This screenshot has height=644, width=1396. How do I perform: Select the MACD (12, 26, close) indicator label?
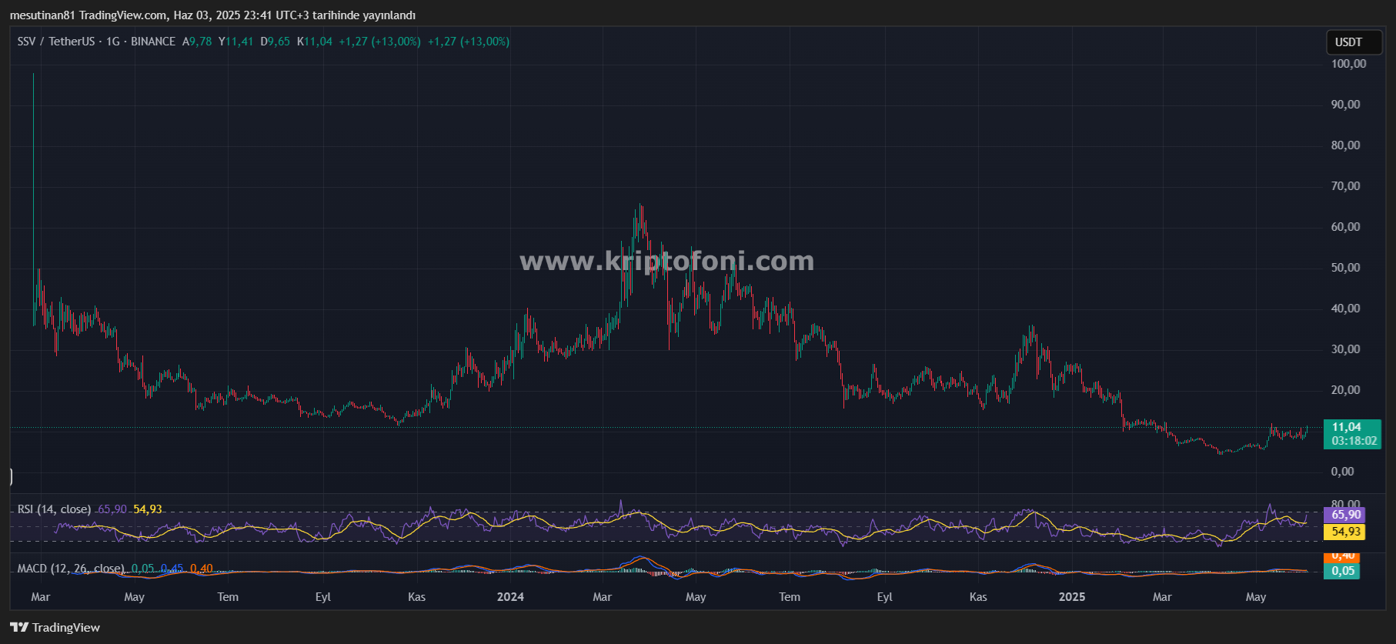71,569
